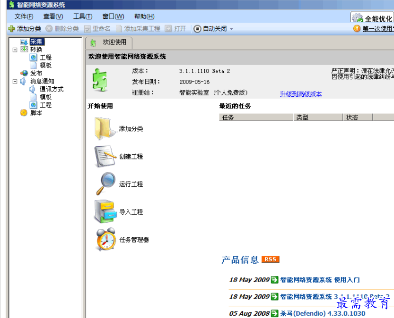Select 模板 under 转换
394x318 pixels.
[x=45, y=66]
